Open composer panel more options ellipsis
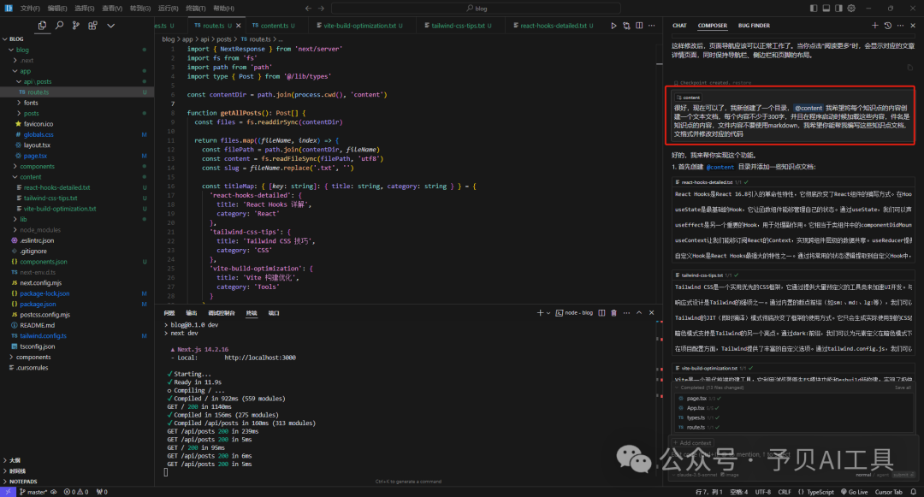Image resolution: width=924 pixels, height=497 pixels. (900, 26)
